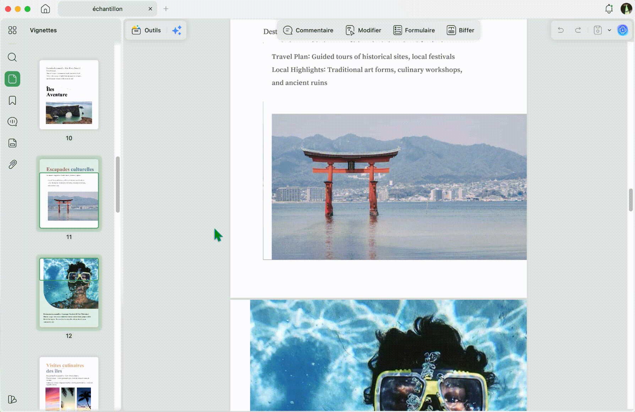The width and height of the screenshot is (635, 412).
Task: Click the document vertical scrollbar
Action: (631, 200)
